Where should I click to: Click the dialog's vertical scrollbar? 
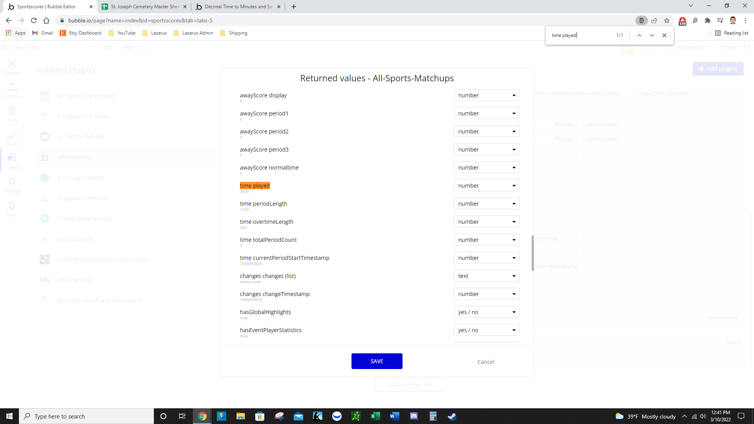[533, 253]
